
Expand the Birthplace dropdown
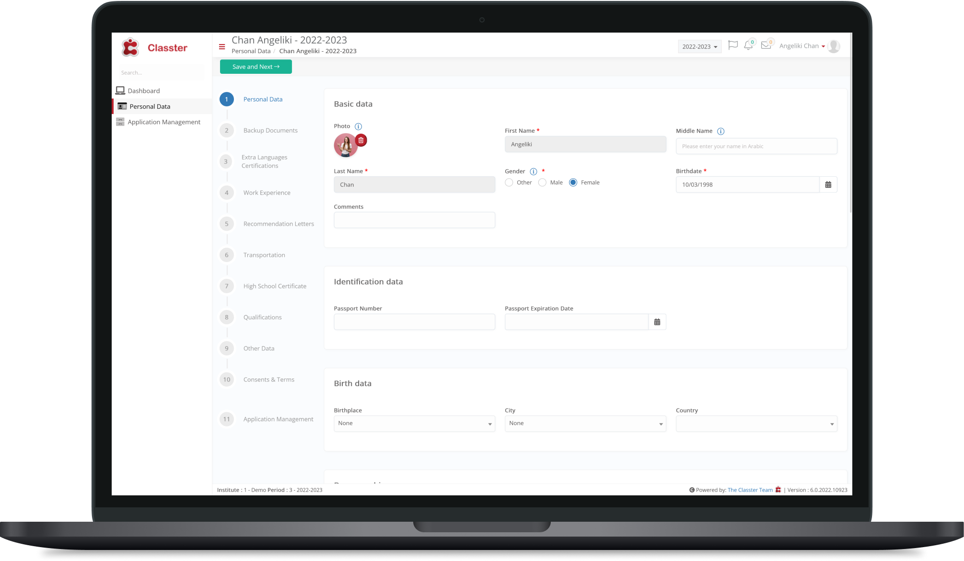pos(414,424)
